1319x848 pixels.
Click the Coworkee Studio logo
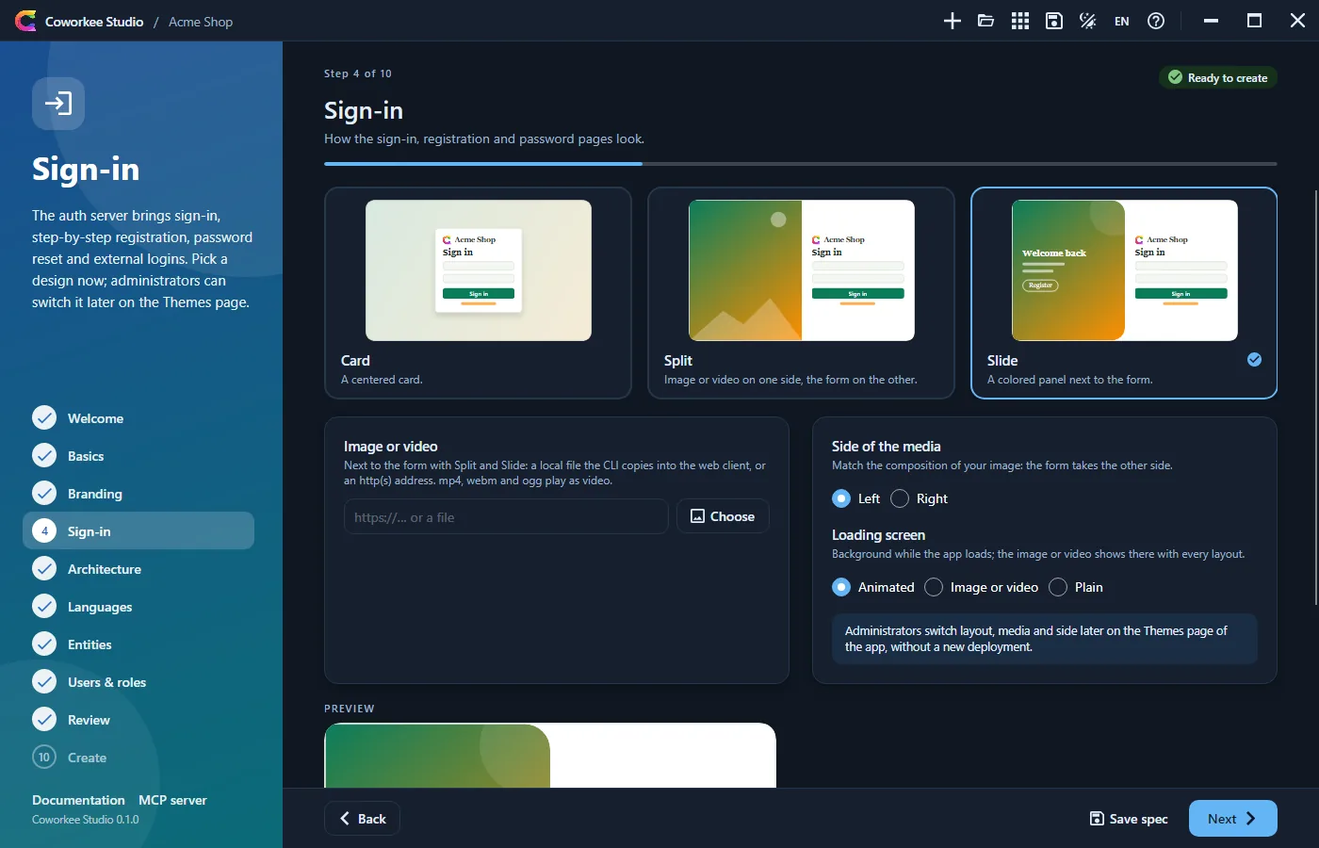click(x=25, y=21)
